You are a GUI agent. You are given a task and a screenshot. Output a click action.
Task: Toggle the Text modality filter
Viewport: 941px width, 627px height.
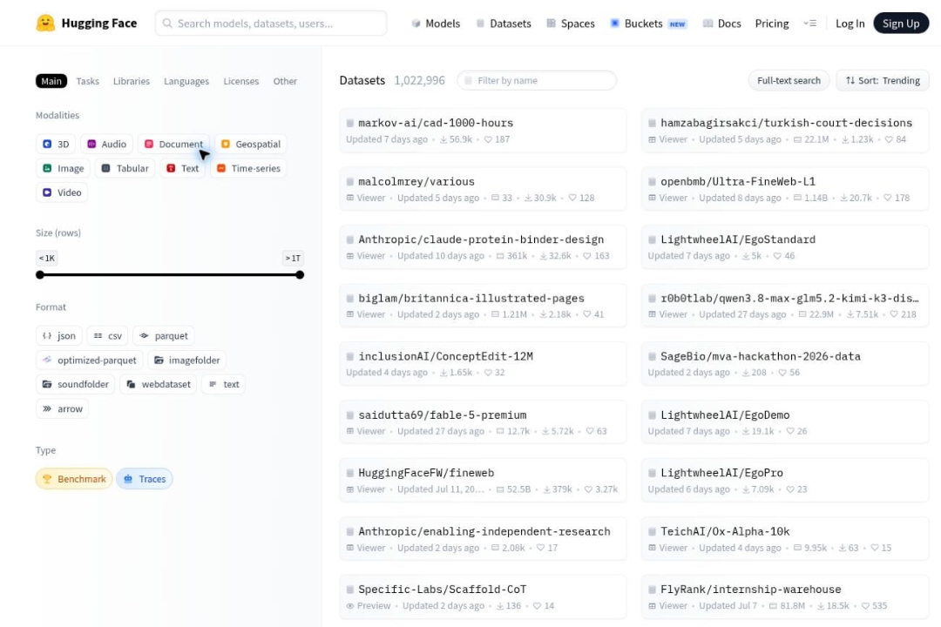pyautogui.click(x=182, y=169)
